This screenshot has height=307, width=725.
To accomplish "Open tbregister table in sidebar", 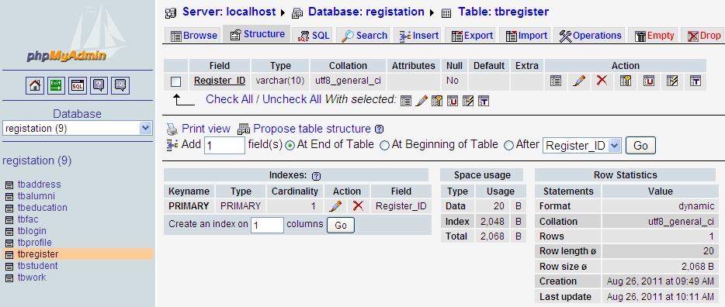I will (38, 254).
